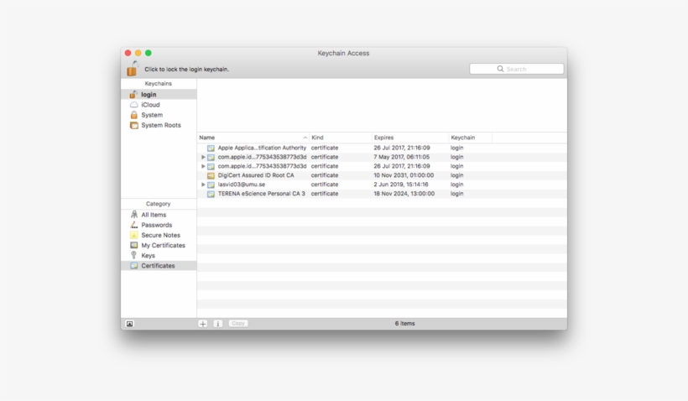Image resolution: width=688 pixels, height=401 pixels.
Task: Expand the com.apple.id certificate expiring 26 Jul 2017
Action: point(203,166)
